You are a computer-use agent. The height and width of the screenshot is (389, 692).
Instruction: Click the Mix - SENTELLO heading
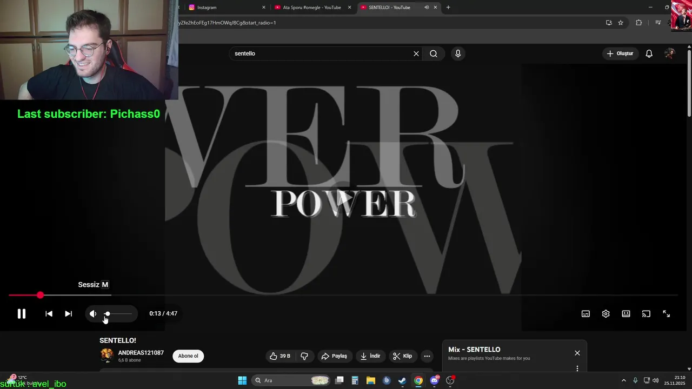pyautogui.click(x=474, y=350)
